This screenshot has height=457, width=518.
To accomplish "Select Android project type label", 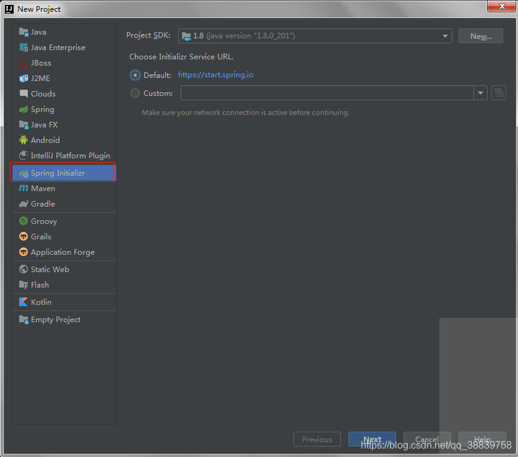I will click(x=45, y=140).
